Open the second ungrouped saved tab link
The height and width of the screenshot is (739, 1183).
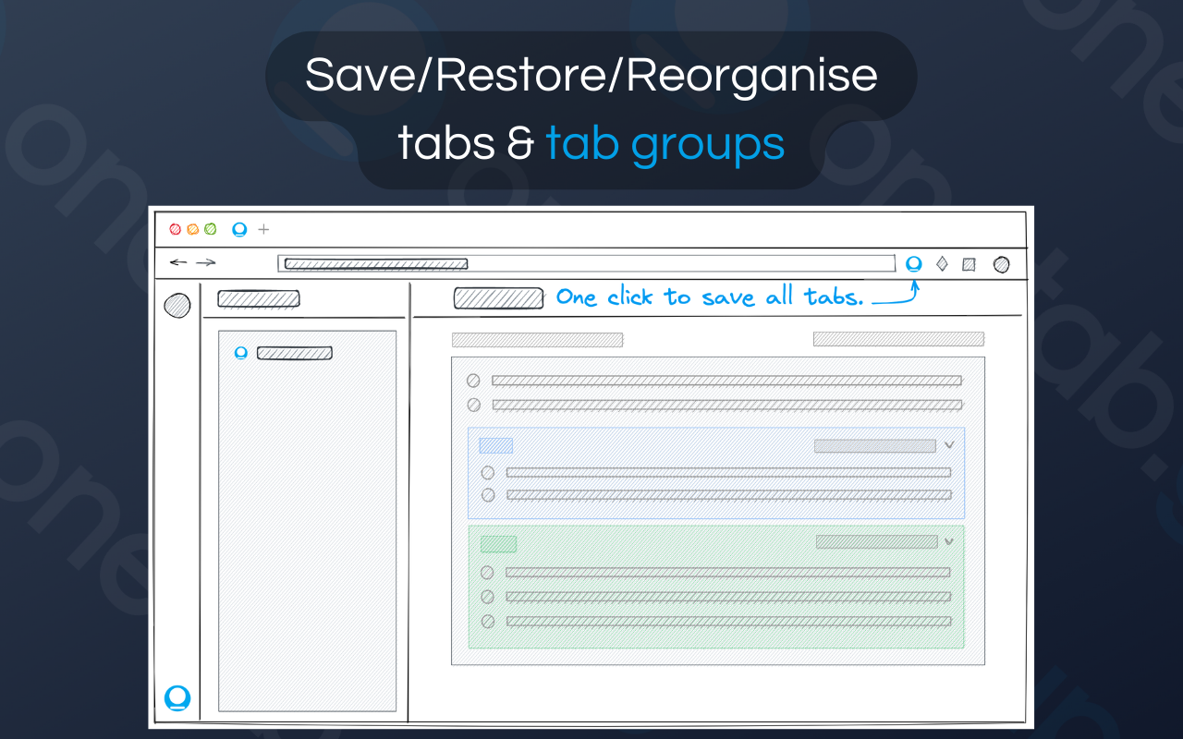coord(726,404)
